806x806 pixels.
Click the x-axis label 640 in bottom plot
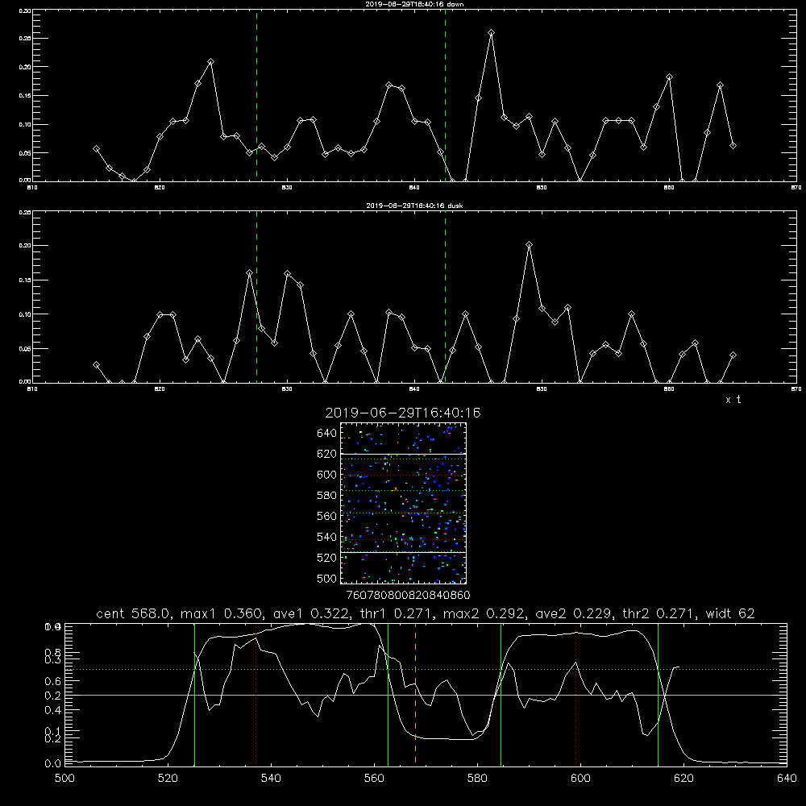pyautogui.click(x=787, y=779)
